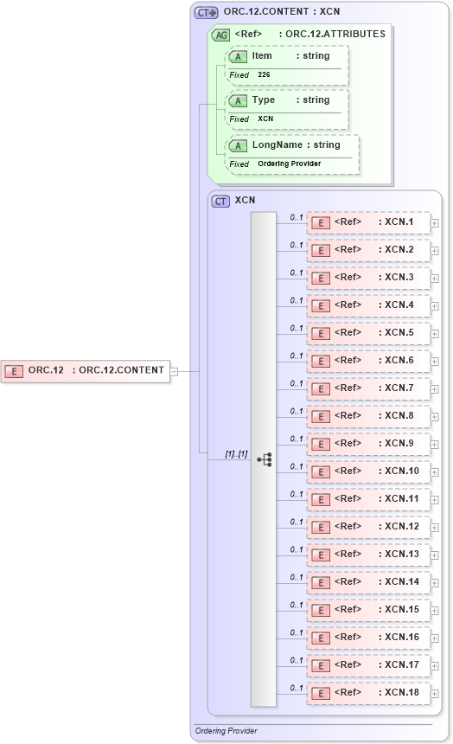This screenshot has height=744, width=453.
Task: Expand the XCN.5 element
Action: coord(435,334)
